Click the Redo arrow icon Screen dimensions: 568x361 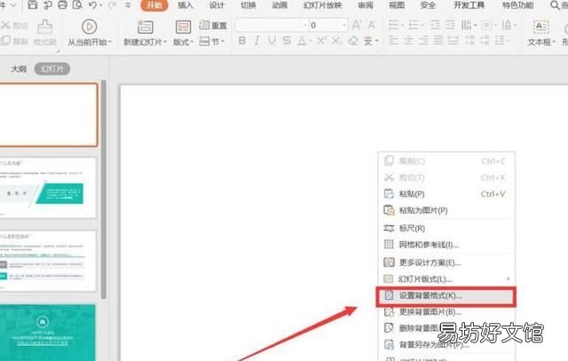coord(113,5)
